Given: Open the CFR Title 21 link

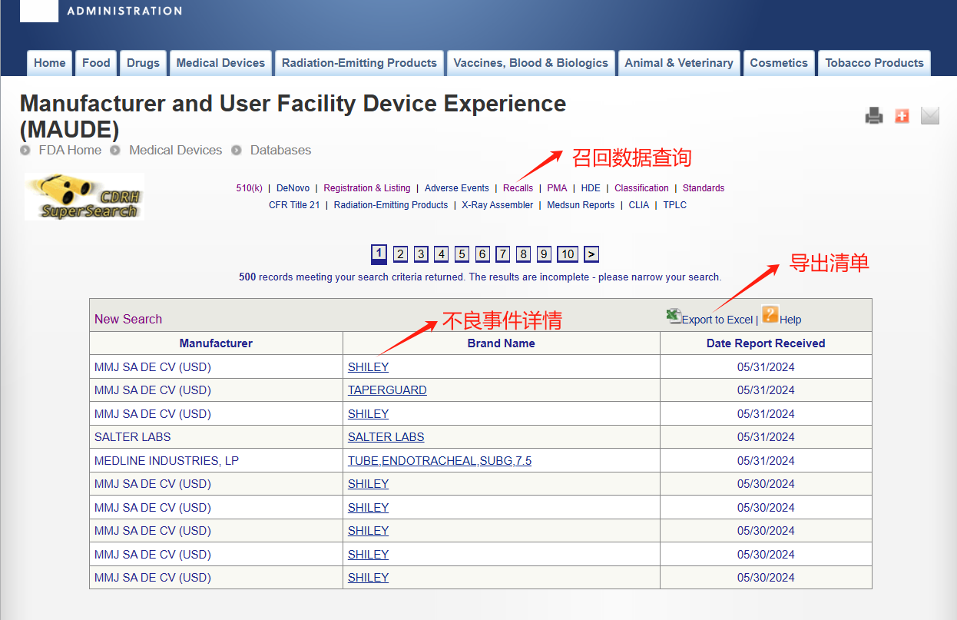Looking at the screenshot, I should pyautogui.click(x=294, y=205).
